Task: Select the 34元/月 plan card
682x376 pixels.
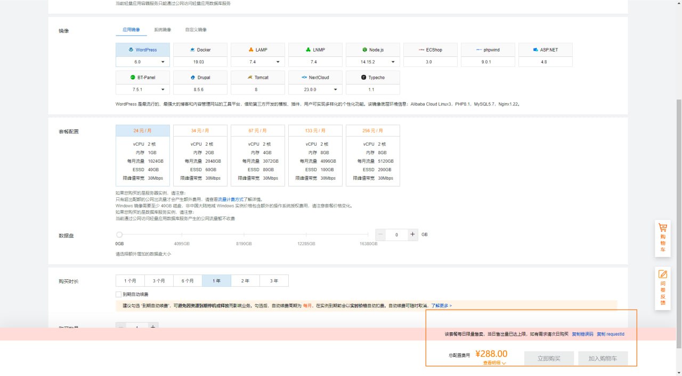Action: click(x=200, y=156)
